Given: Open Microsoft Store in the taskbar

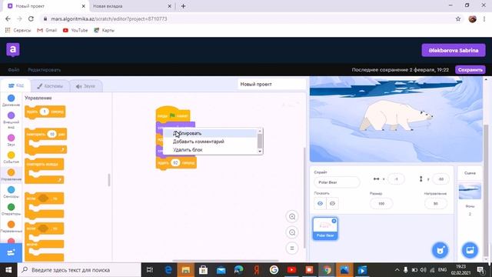Looking at the screenshot, I should [x=203, y=270].
